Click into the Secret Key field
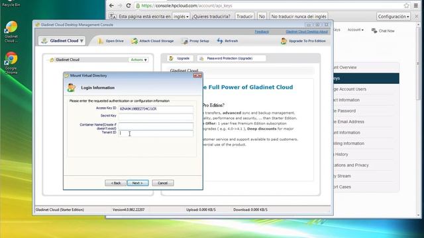424x238 pixels. point(156,116)
